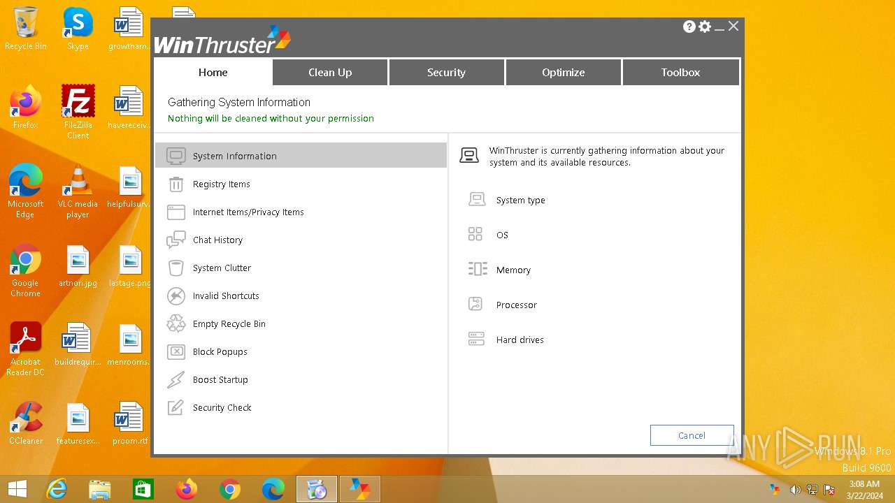This screenshot has width=895, height=503.
Task: Click the System Clutter bucket icon
Action: tap(176, 268)
